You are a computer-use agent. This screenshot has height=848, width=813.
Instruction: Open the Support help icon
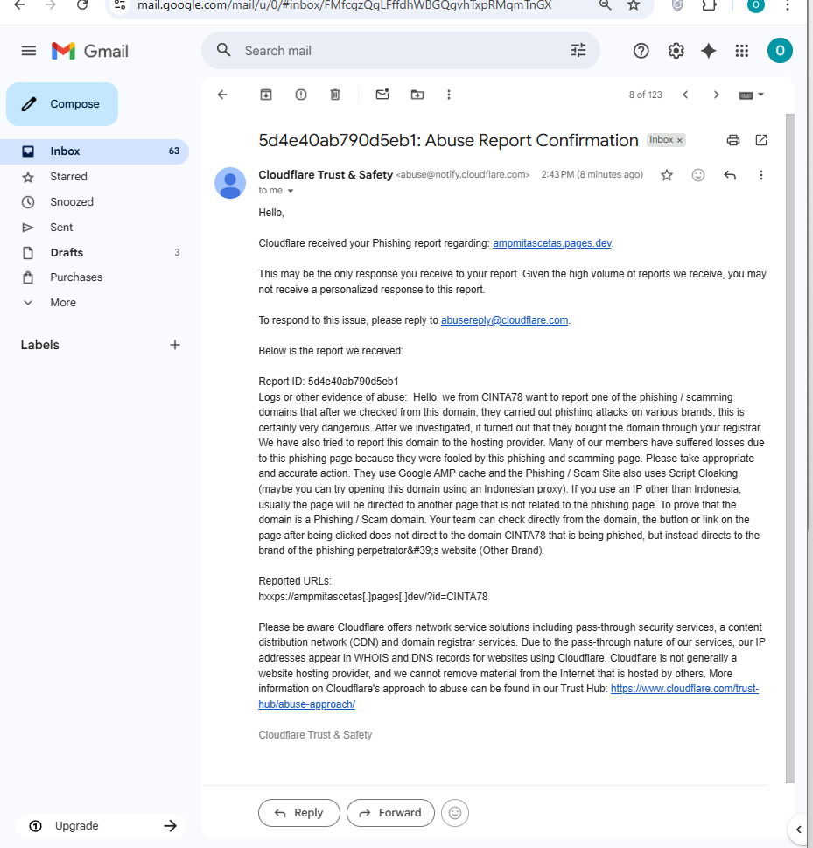coord(641,51)
